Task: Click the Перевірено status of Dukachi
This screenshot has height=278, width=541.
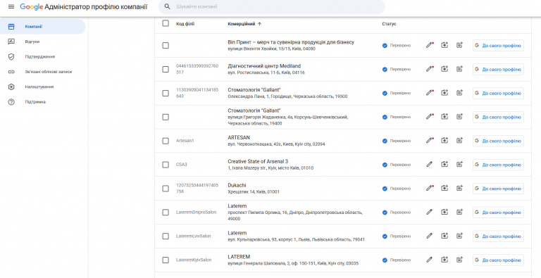Action: pos(397,189)
